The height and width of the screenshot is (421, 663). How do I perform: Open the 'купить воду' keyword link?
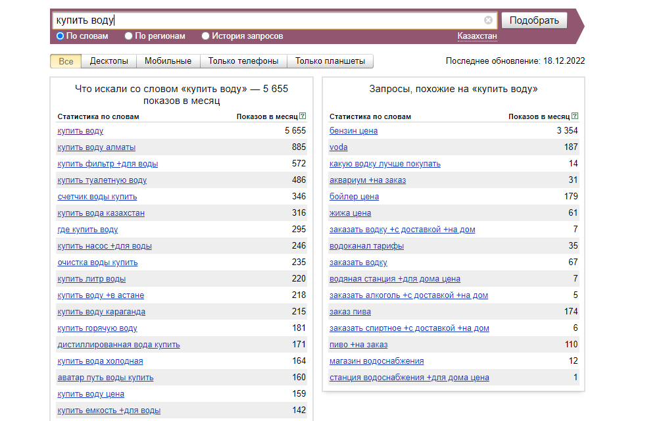pos(80,131)
